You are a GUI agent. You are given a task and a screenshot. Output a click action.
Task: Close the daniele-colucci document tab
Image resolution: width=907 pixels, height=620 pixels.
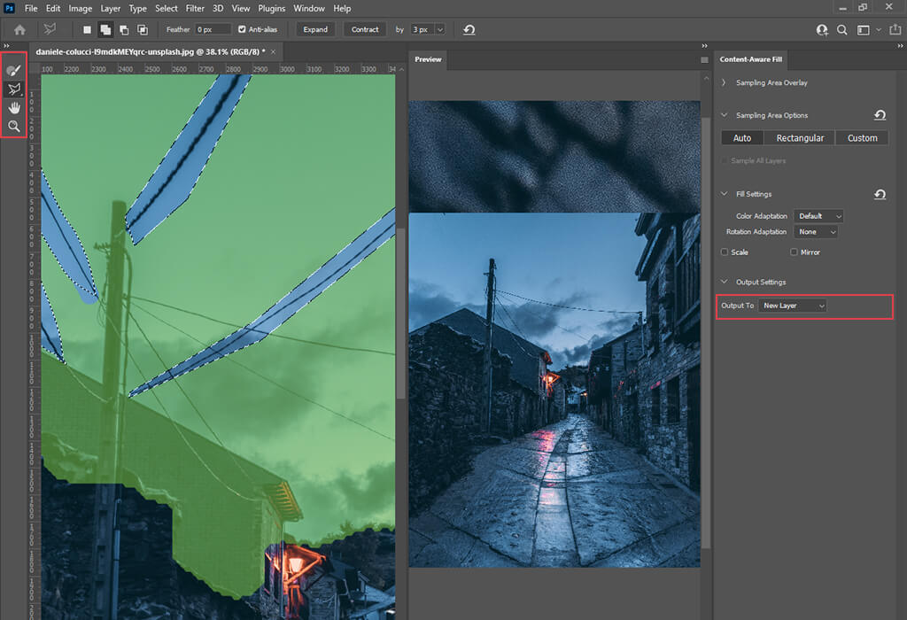point(274,51)
